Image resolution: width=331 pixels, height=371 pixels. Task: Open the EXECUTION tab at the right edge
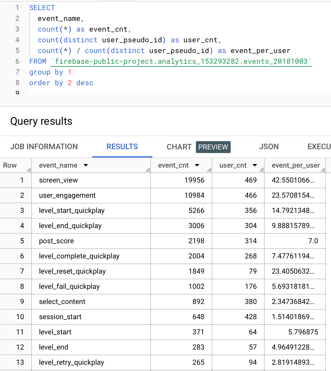pyautogui.click(x=319, y=146)
